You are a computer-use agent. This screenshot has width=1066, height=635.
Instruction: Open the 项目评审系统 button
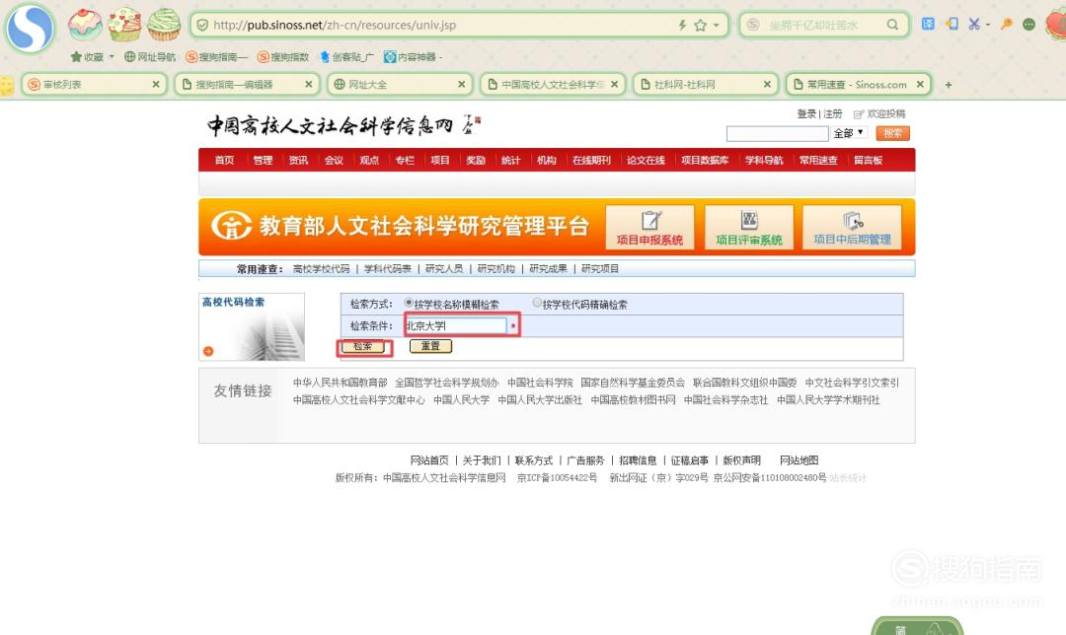pos(749,227)
